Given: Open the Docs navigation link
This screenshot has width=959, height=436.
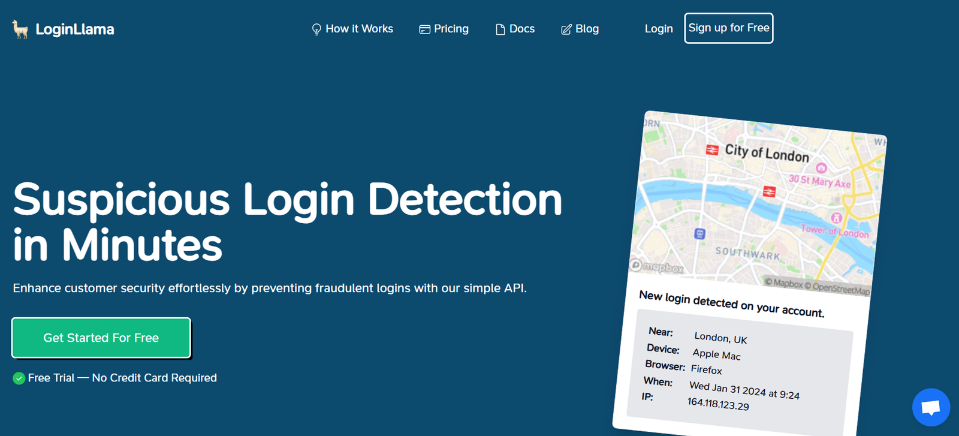Looking at the screenshot, I should tap(521, 29).
